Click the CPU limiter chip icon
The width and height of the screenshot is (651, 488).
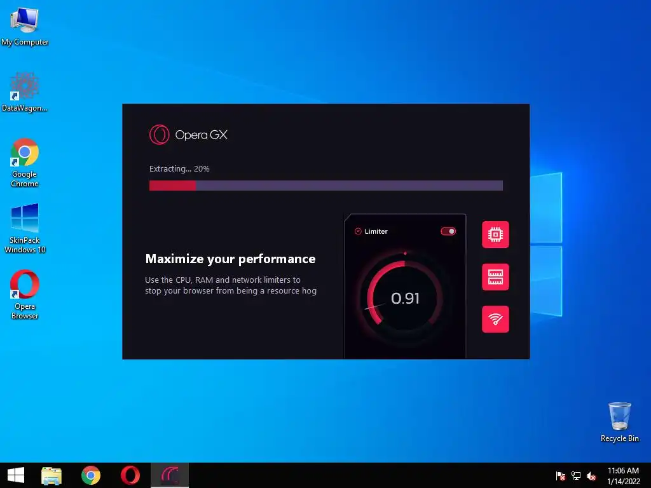point(495,234)
